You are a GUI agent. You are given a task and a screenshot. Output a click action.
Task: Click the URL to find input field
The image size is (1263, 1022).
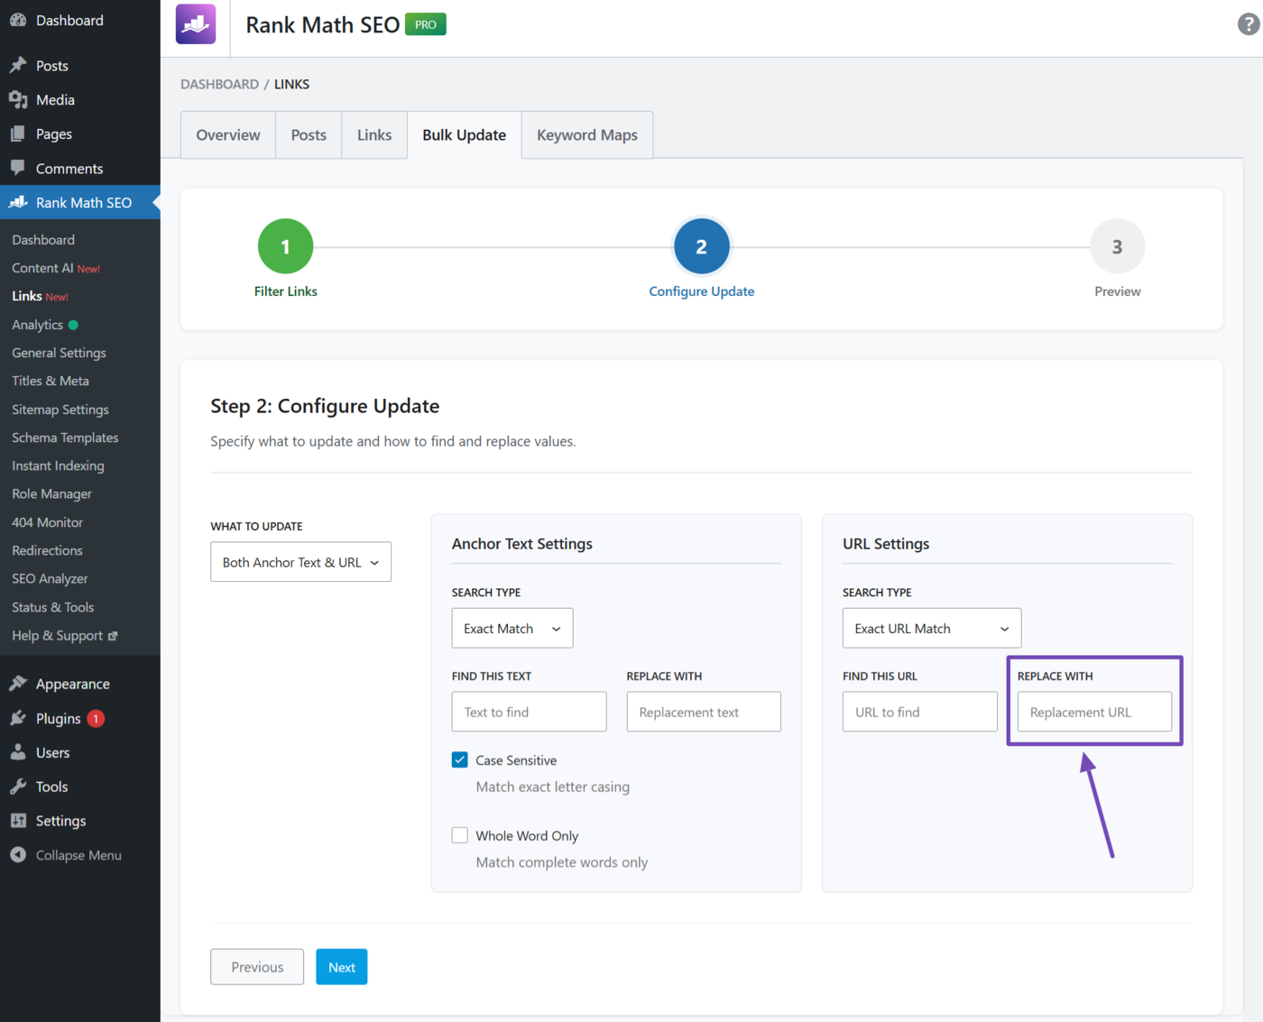(919, 712)
